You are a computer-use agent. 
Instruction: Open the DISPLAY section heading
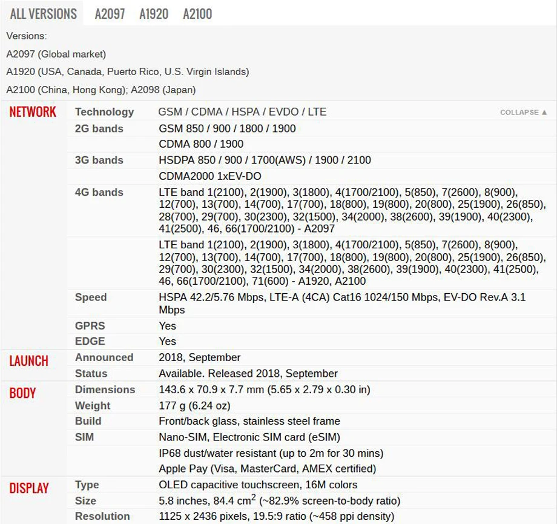point(29,488)
